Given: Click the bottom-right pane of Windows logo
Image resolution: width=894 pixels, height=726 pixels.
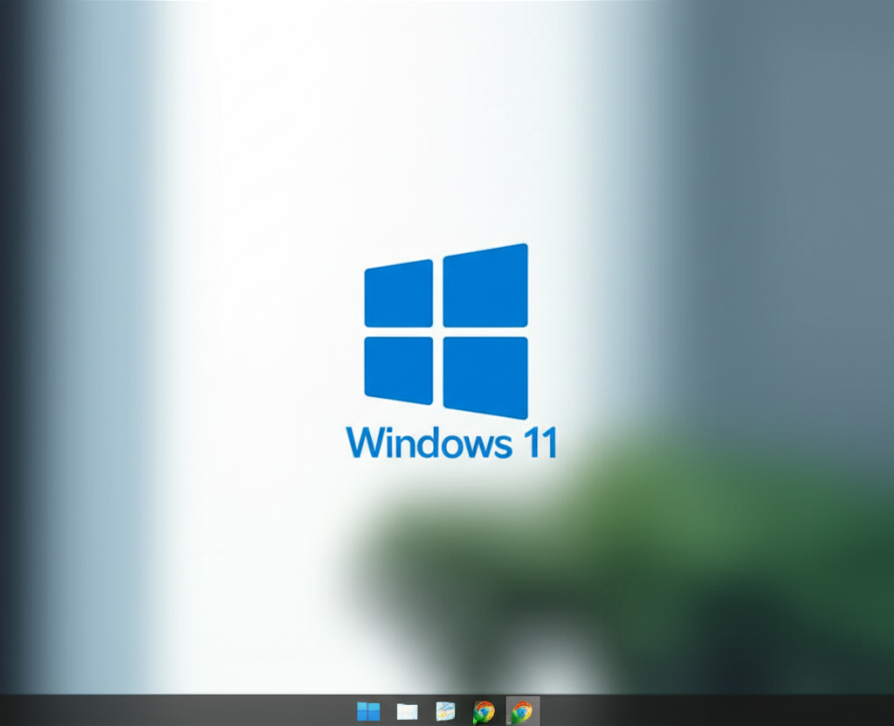Looking at the screenshot, I should tap(485, 375).
